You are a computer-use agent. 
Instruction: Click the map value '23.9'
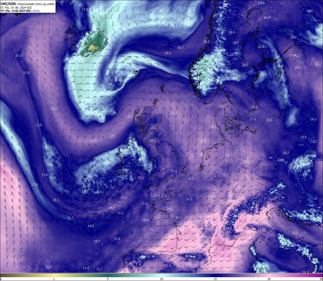pyautogui.click(x=130, y=116)
